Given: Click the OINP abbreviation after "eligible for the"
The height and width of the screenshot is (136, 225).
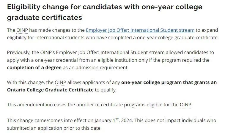Looking at the screenshot, I should [x=185, y=105].
